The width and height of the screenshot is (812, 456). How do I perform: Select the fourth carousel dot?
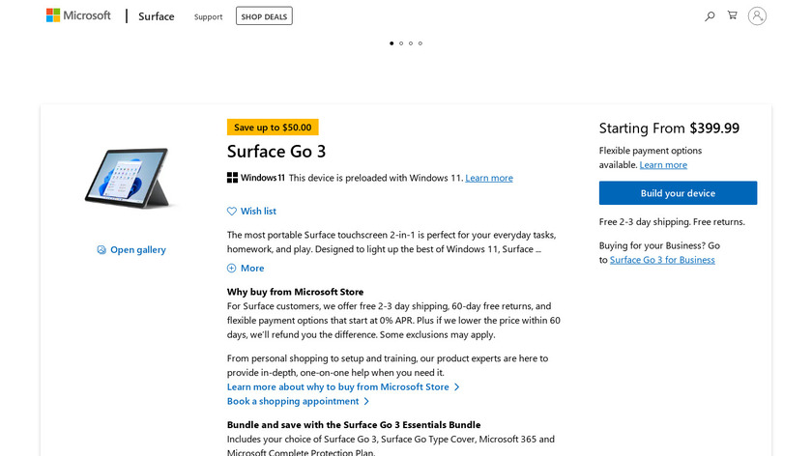click(420, 43)
